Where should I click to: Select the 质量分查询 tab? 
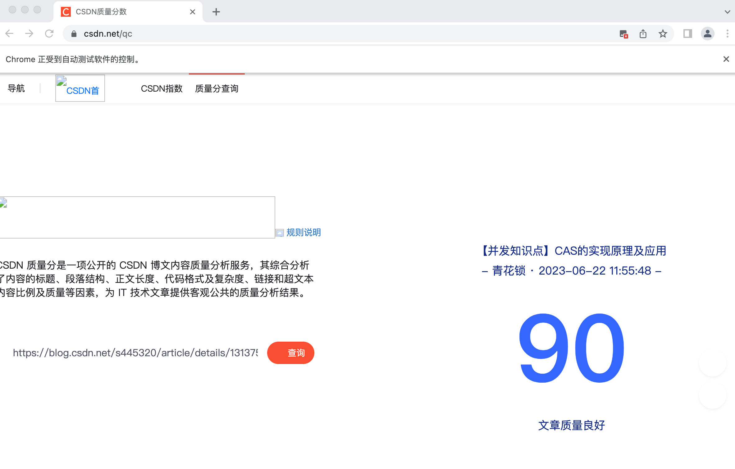[x=217, y=89]
